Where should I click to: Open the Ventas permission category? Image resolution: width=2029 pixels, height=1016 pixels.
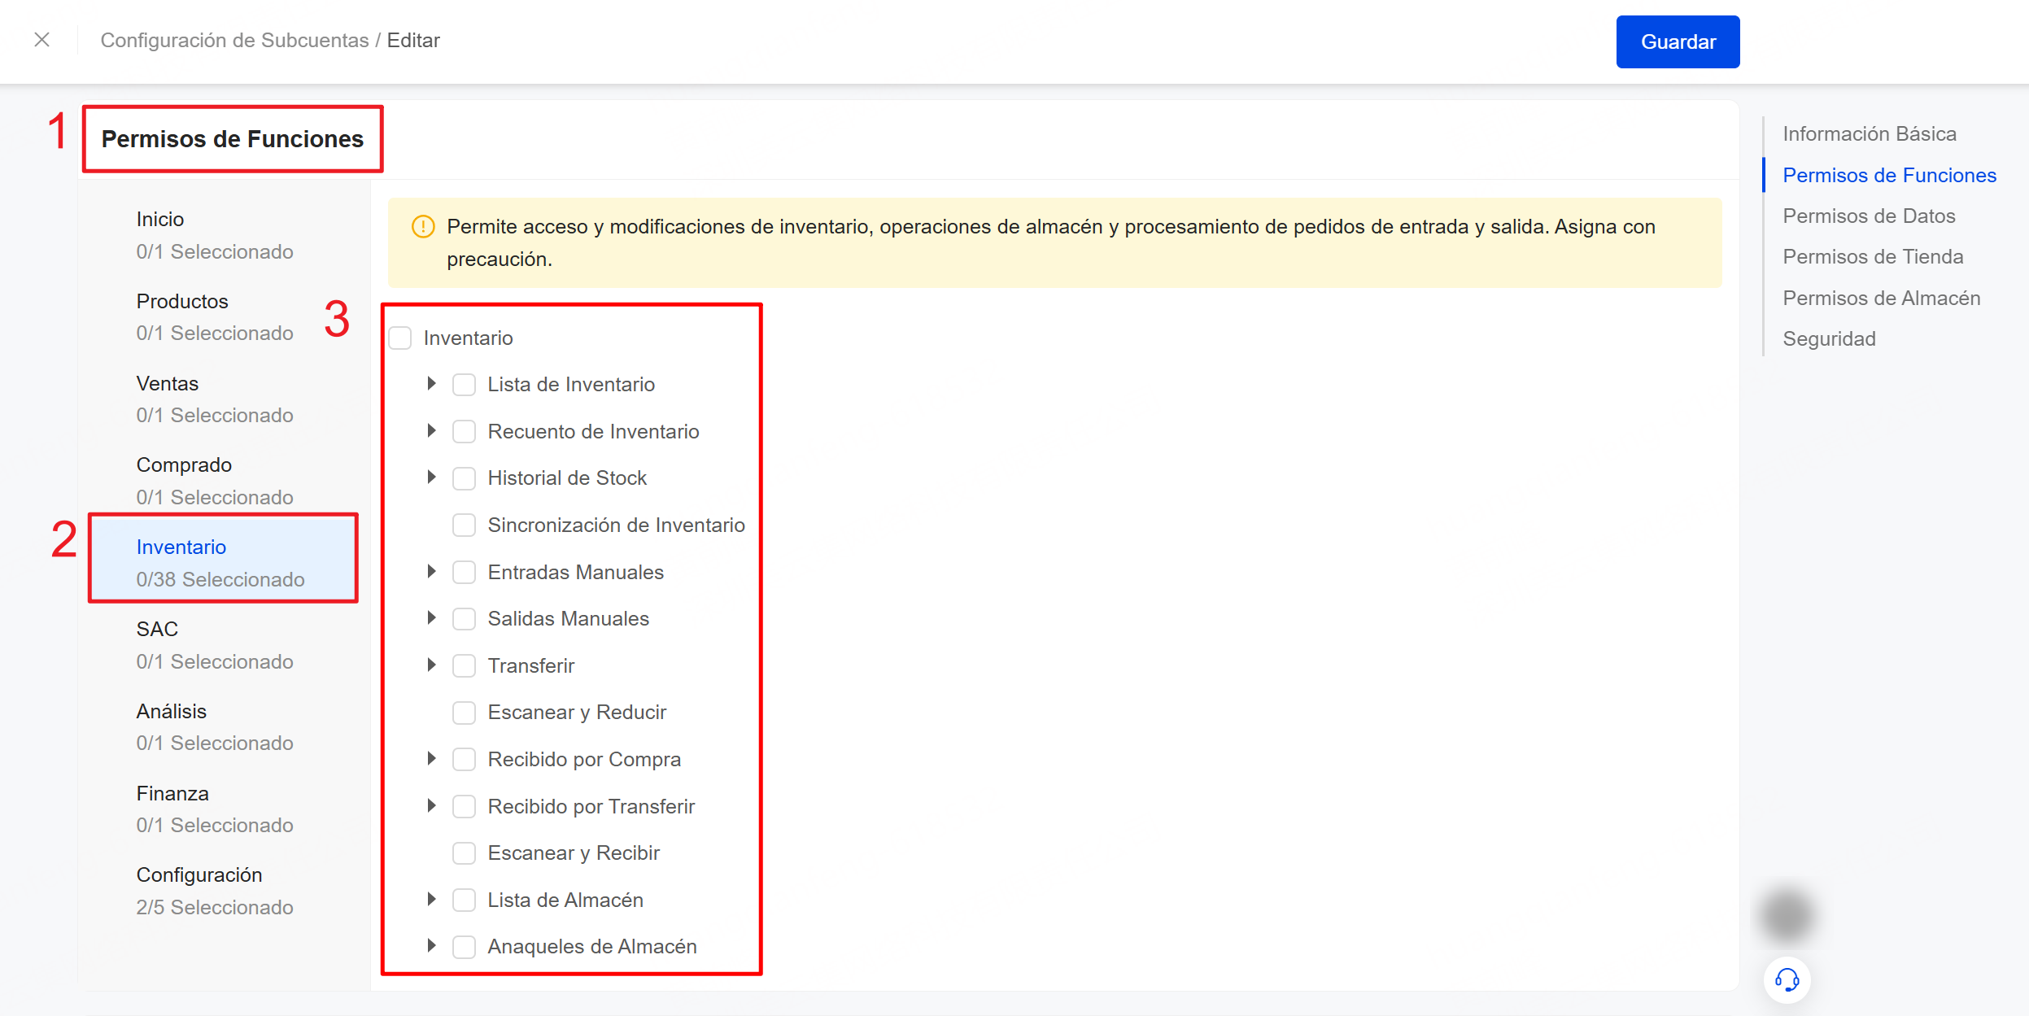coord(224,399)
